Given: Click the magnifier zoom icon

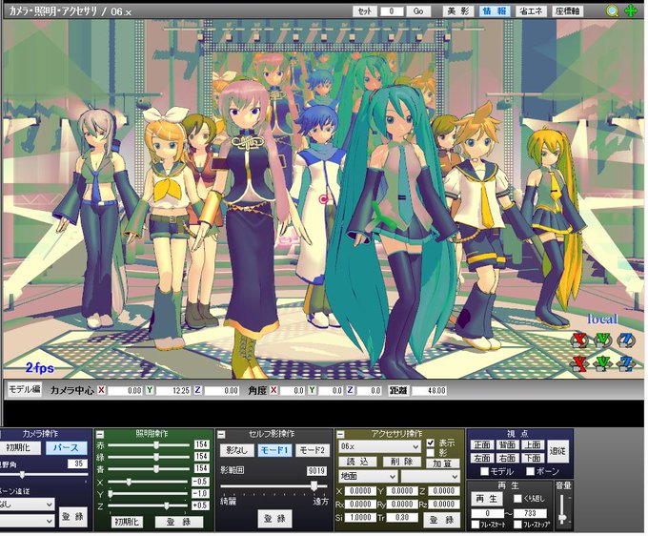Looking at the screenshot, I should (613, 11).
